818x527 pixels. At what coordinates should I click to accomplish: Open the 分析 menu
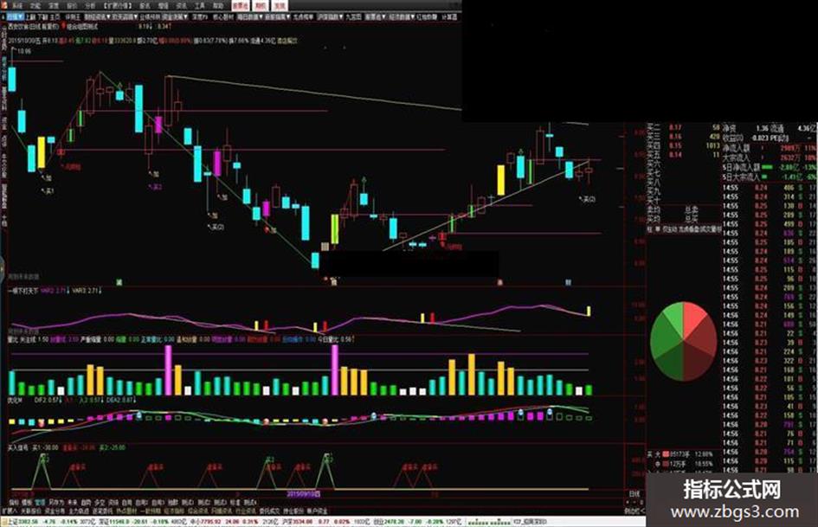[90, 6]
